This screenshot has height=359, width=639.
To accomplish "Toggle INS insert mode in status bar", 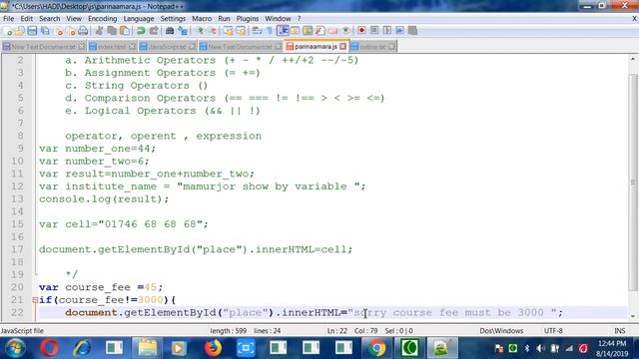I will click(619, 331).
